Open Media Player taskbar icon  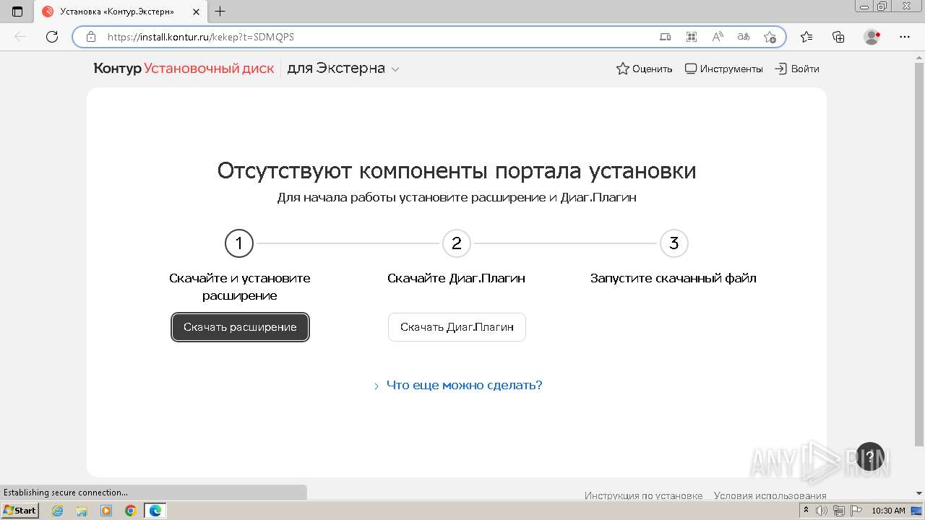click(106, 511)
